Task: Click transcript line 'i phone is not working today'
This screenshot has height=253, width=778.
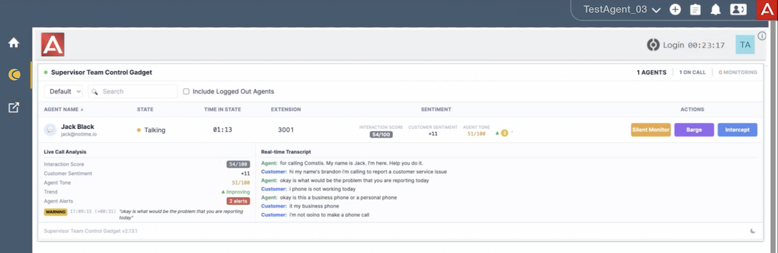Action: (x=322, y=189)
